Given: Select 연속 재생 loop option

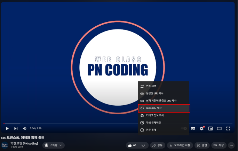Looking at the screenshot, I should [164, 86].
